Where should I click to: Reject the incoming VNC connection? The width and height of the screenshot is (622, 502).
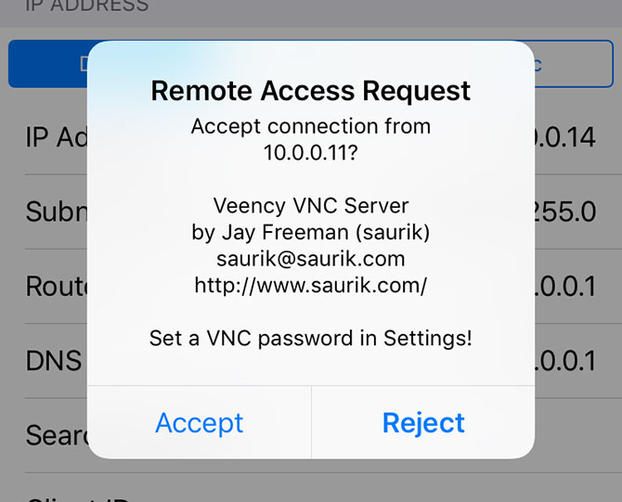[x=423, y=423]
